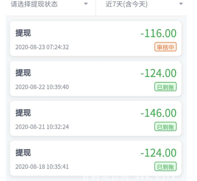Image resolution: width=197 pixels, height=181 pixels.
Task: Open the -116.00 withdrawal record card
Action: [96, 39]
